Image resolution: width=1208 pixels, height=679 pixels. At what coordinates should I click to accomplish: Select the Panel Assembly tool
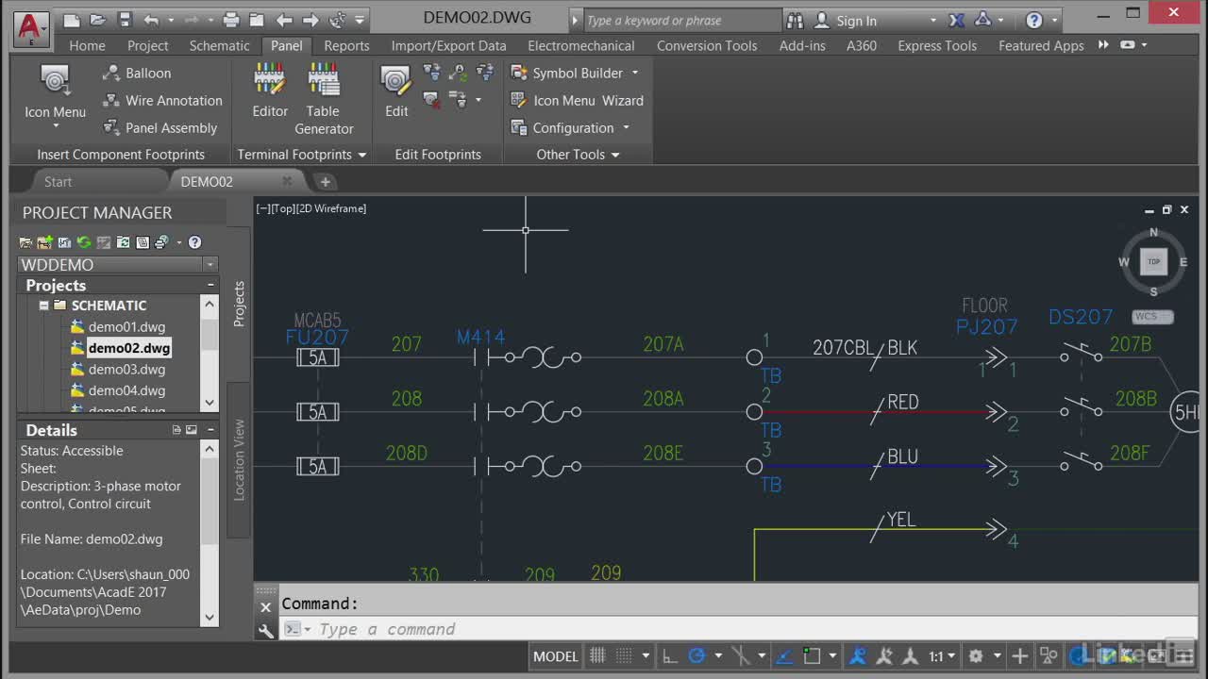coord(159,127)
